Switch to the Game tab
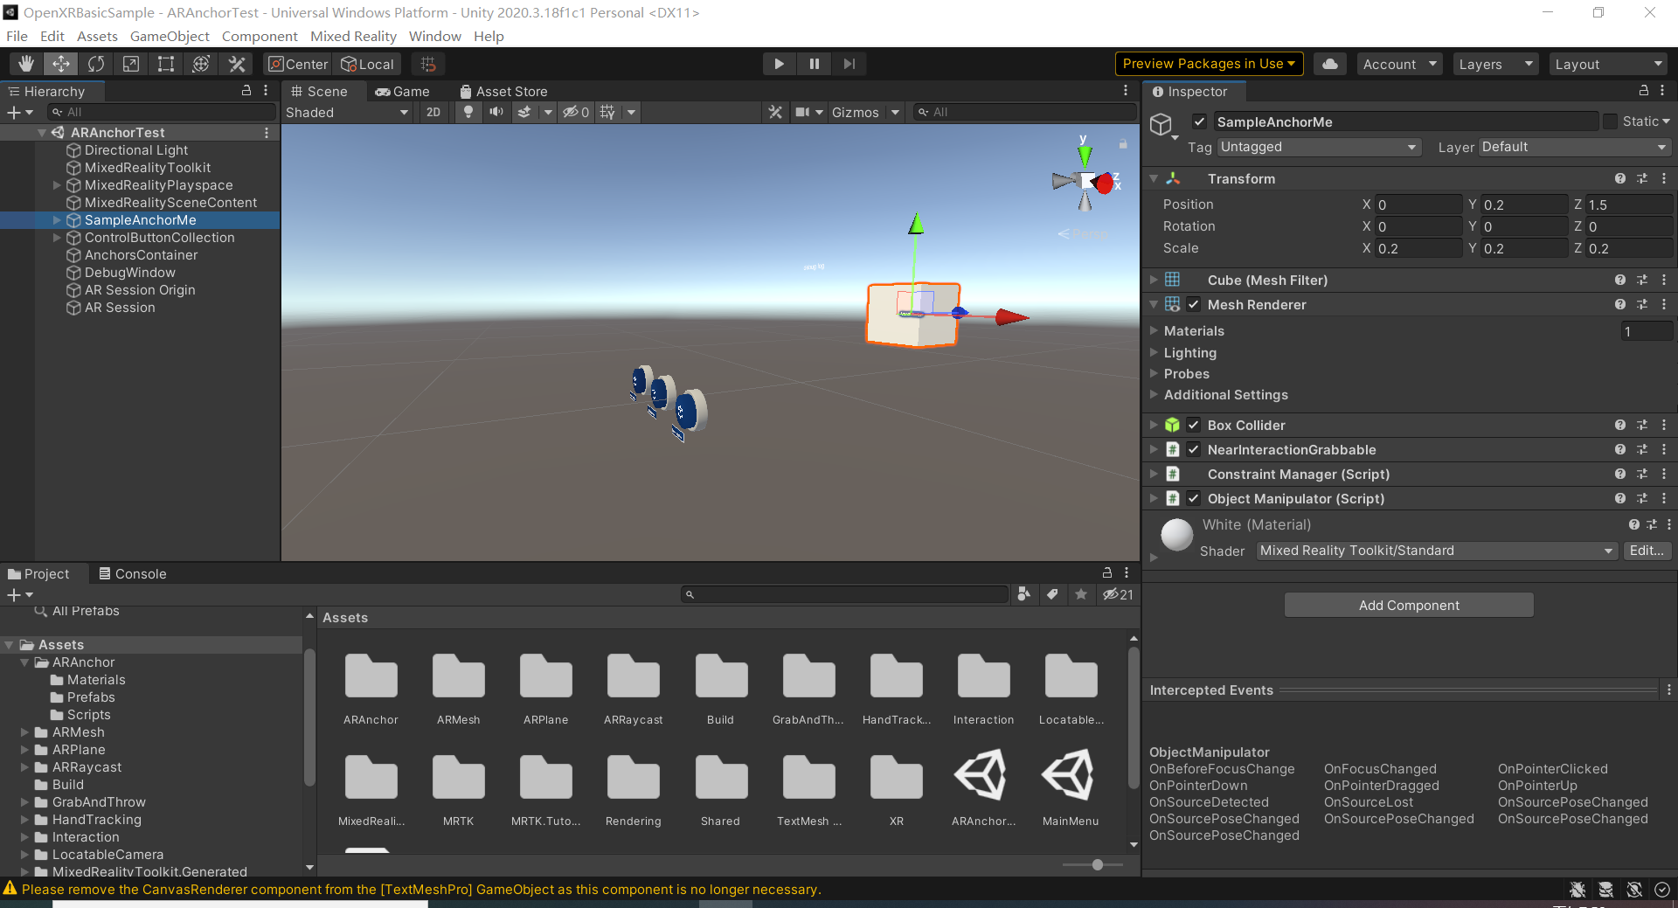Viewport: 1678px width, 908px height. pos(403,91)
